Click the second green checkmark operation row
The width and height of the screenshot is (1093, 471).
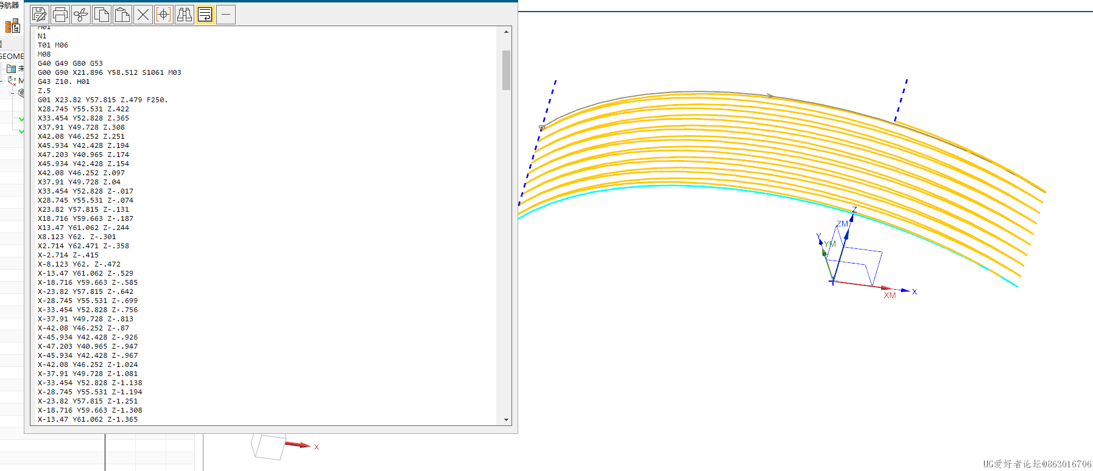click(21, 131)
